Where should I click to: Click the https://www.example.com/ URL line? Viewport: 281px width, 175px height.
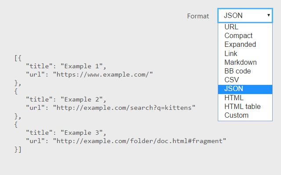tap(89, 74)
